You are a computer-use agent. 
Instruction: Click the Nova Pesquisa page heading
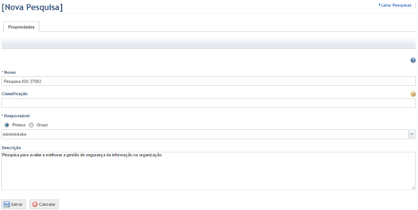pos(32,7)
